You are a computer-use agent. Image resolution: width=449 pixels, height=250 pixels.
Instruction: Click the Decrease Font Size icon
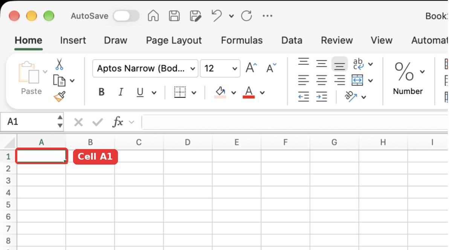click(271, 68)
